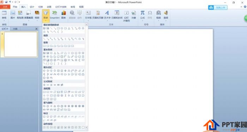Click the cloud upload button in title area
247x132 pixels.
(x=218, y=7)
